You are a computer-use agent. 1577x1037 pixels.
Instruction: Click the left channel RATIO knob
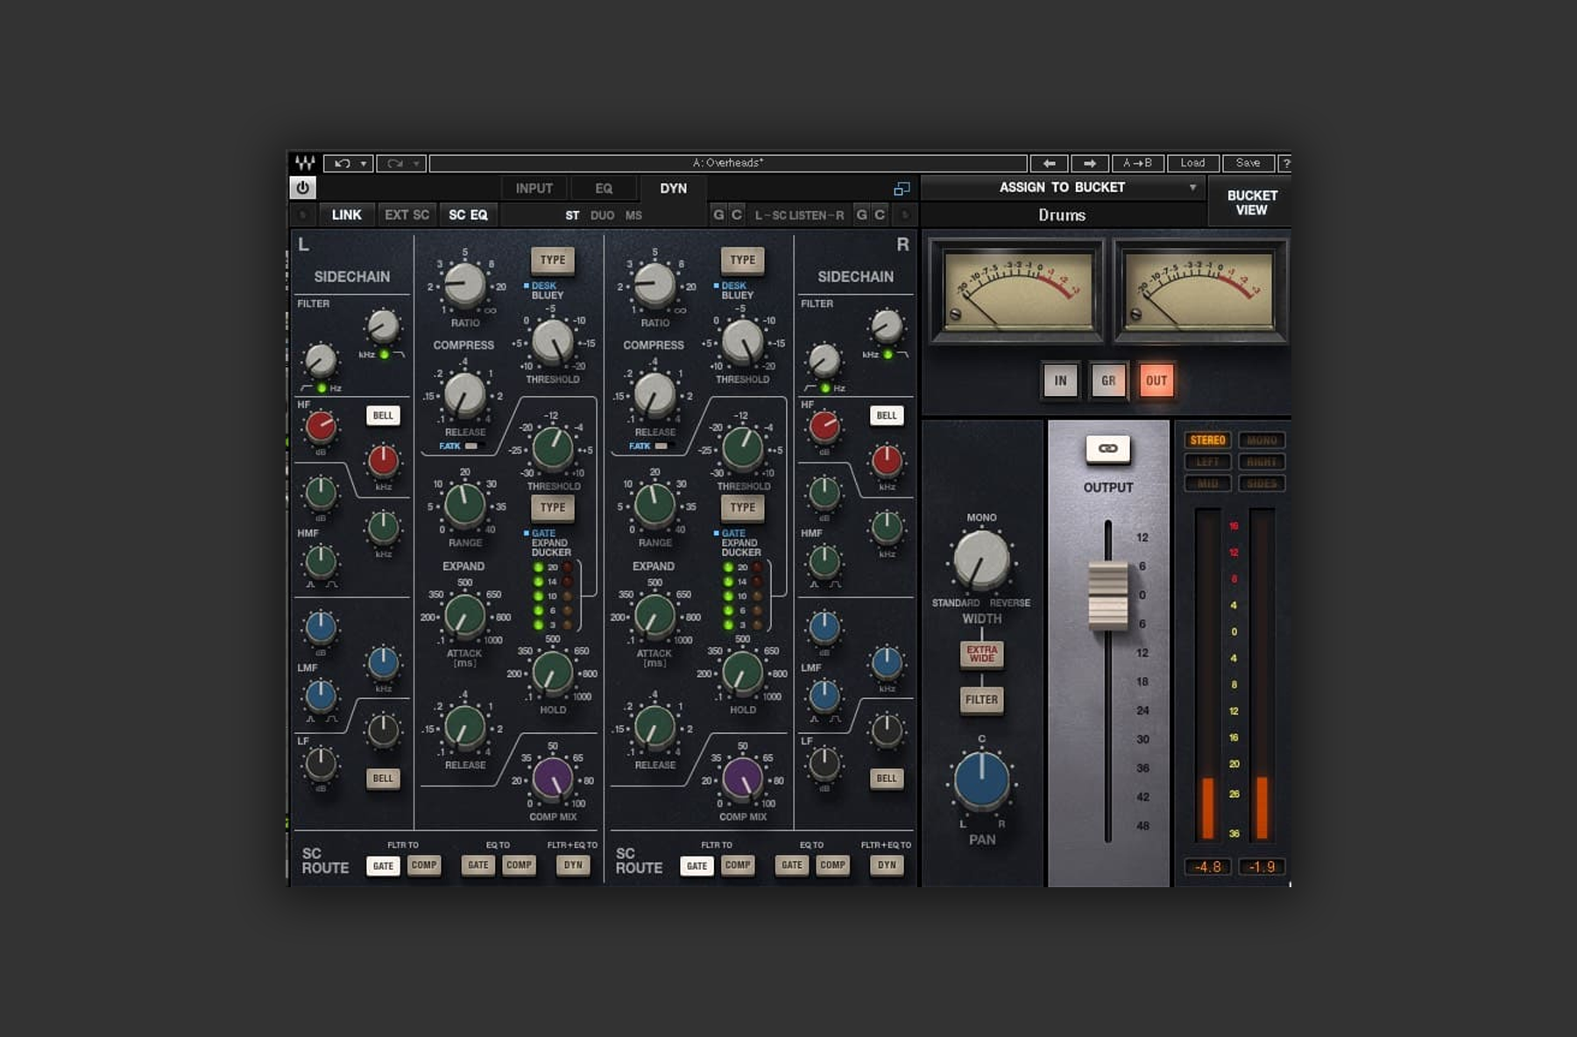[x=464, y=285]
